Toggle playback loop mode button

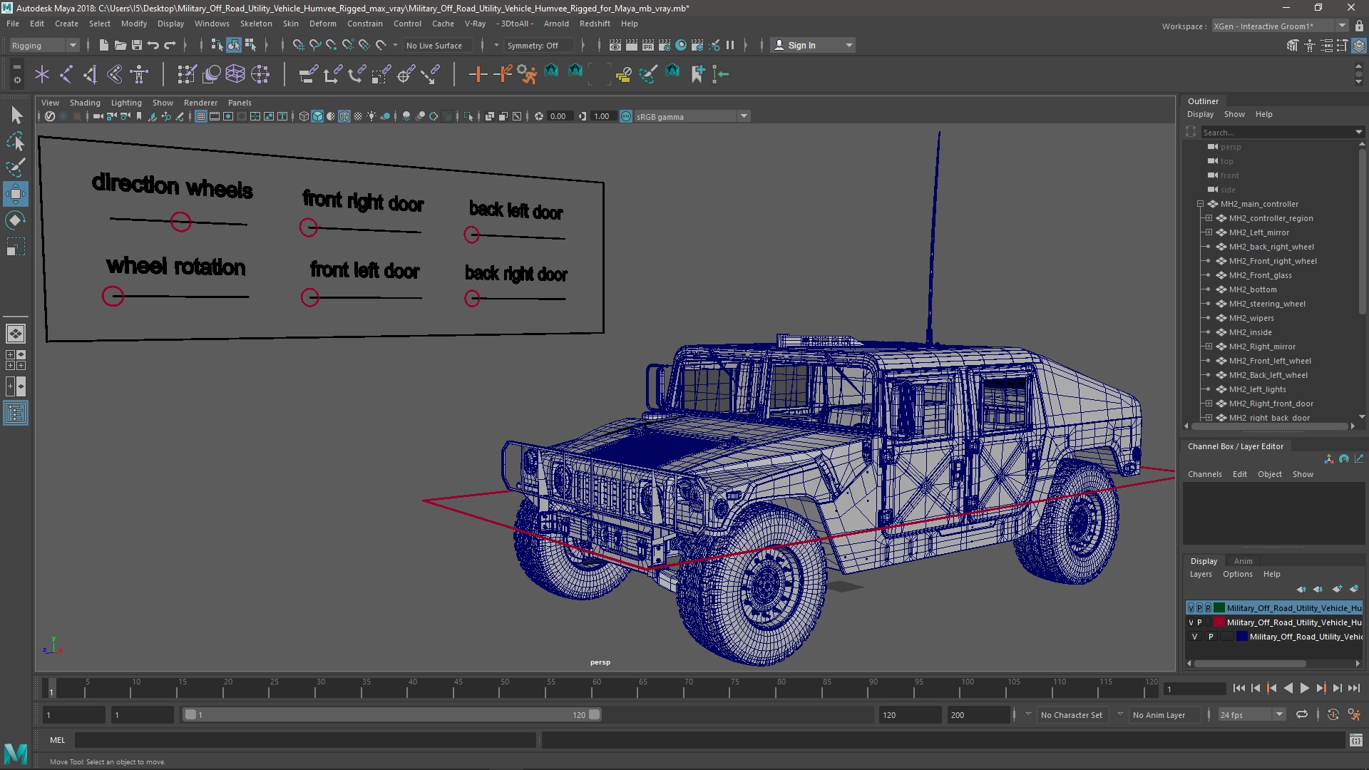[1302, 714]
